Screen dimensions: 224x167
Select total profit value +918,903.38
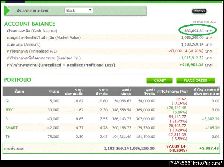192,65
